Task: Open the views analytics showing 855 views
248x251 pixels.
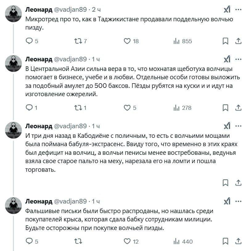Action: [x=179, y=39]
